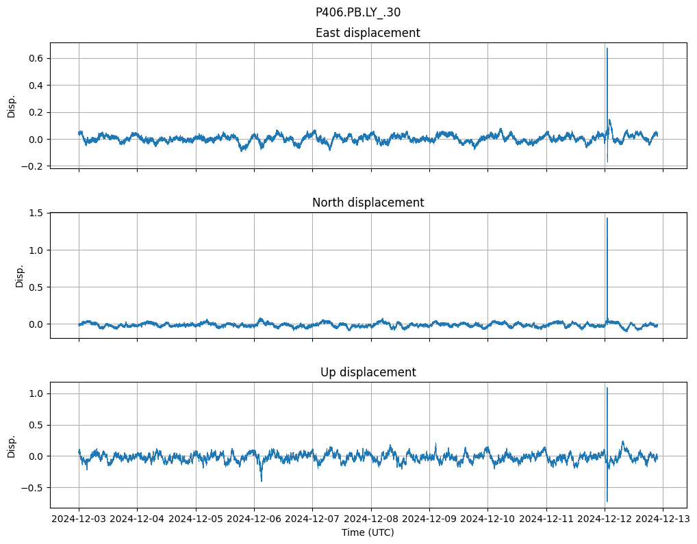Click the East plot's Disp. y-axis label
This screenshot has height=544, width=697.
pyautogui.click(x=12, y=105)
